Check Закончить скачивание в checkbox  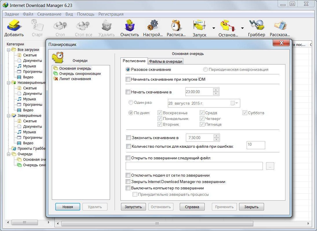coord(128,138)
